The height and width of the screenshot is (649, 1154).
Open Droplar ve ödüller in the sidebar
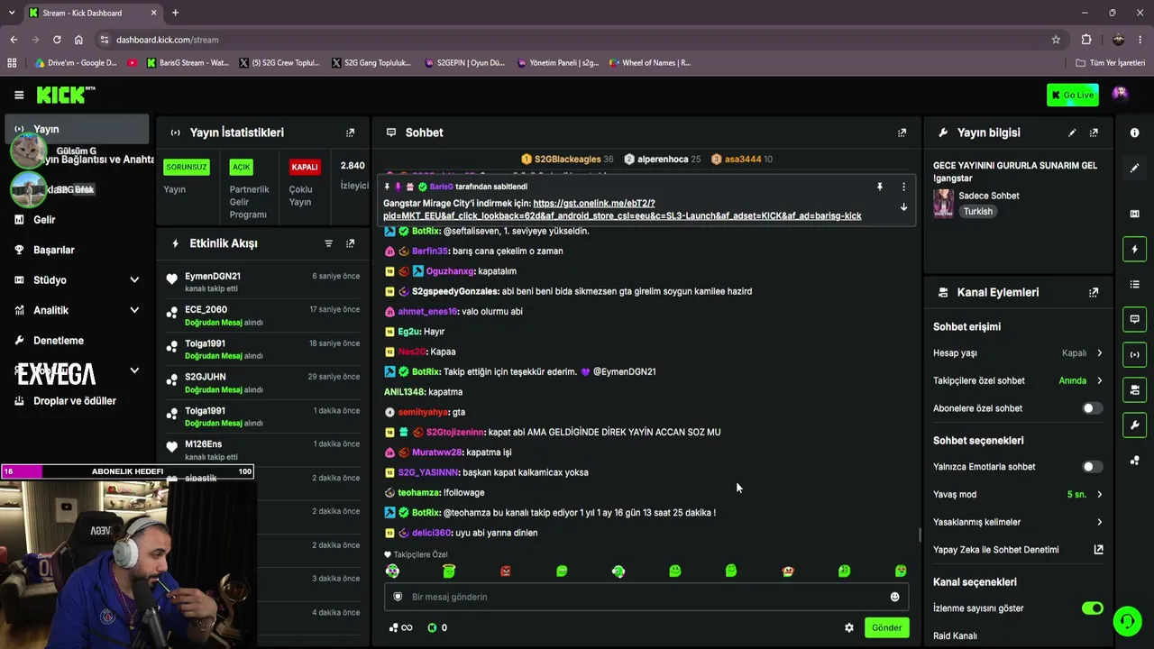(x=77, y=401)
